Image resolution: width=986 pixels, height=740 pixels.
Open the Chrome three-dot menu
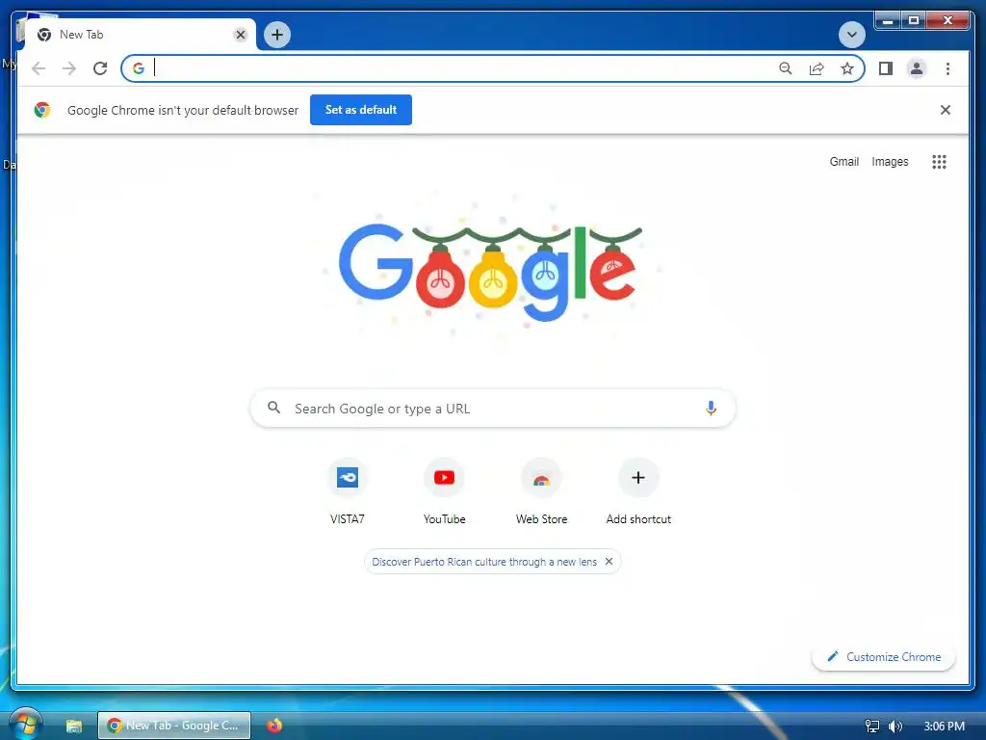click(x=947, y=68)
